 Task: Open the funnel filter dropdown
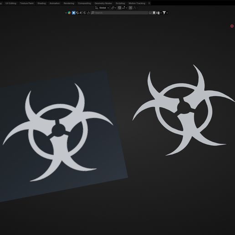(x=165, y=13)
